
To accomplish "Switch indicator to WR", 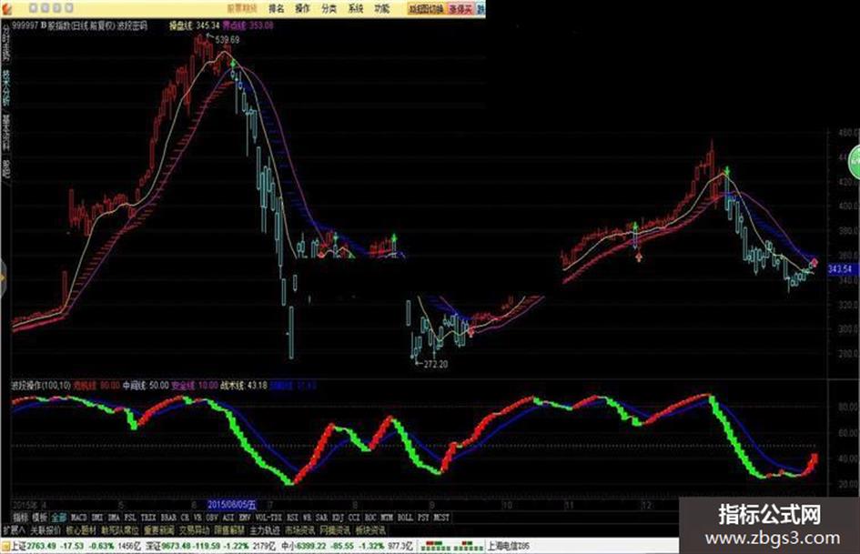I will click(307, 518).
